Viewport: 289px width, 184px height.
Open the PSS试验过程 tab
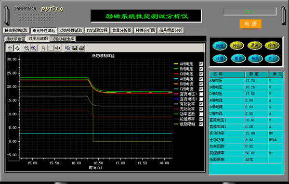coord(97,30)
